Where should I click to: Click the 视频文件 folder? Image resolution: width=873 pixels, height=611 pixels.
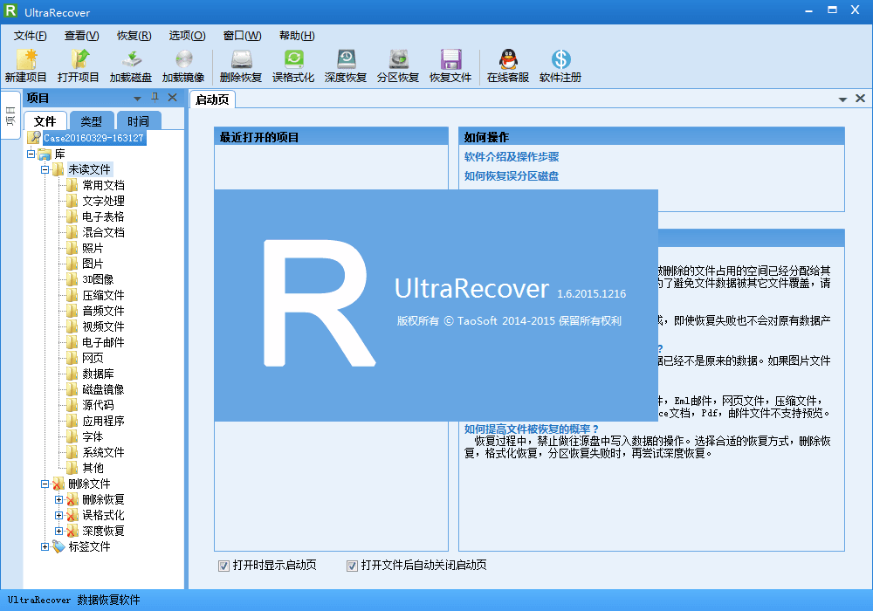[103, 326]
